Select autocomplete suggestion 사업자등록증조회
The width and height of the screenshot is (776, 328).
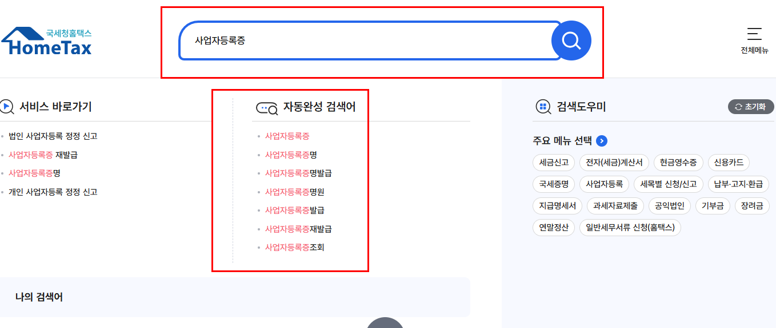[x=294, y=247]
